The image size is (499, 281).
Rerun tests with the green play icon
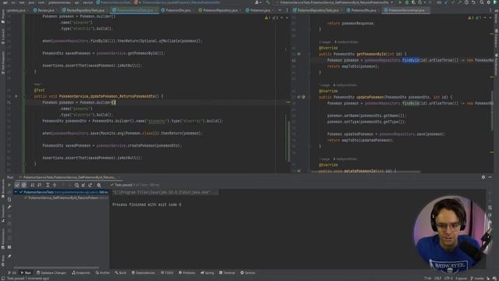click(x=9, y=185)
